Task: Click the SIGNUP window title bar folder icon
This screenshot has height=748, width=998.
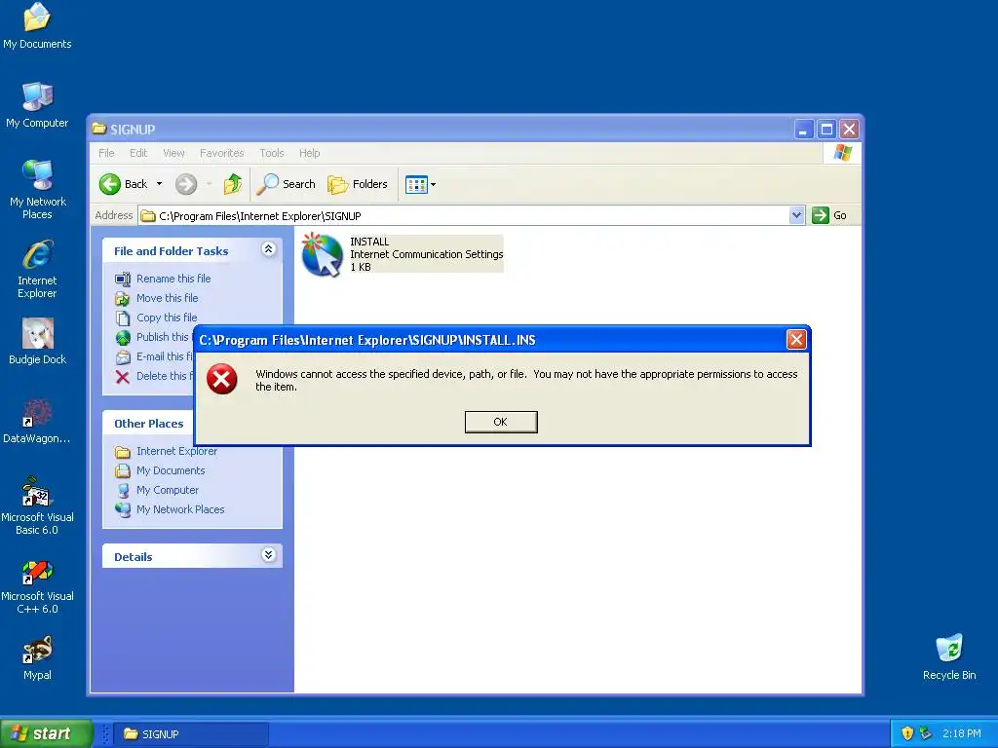Action: (x=98, y=130)
